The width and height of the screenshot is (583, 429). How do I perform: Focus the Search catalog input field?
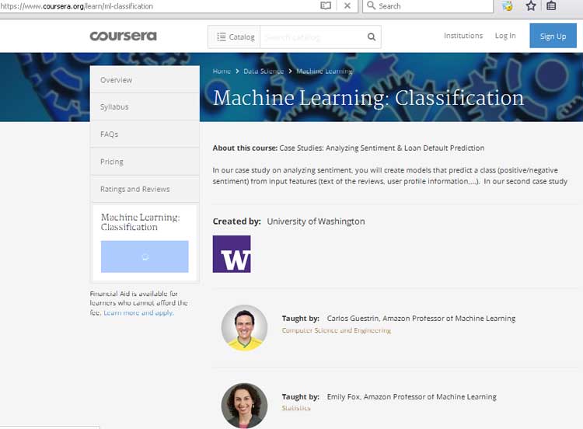pos(312,37)
